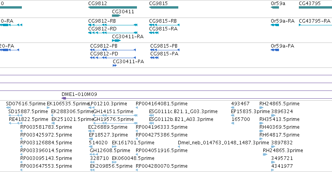Select the CG9815-PA protein glyph
Image resolution: width=332 pixels, height=172 pixels.
(x=154, y=58)
